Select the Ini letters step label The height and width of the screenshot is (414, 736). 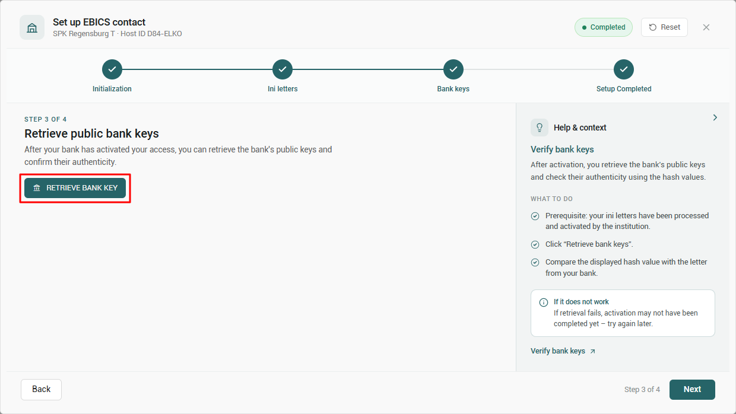point(283,89)
